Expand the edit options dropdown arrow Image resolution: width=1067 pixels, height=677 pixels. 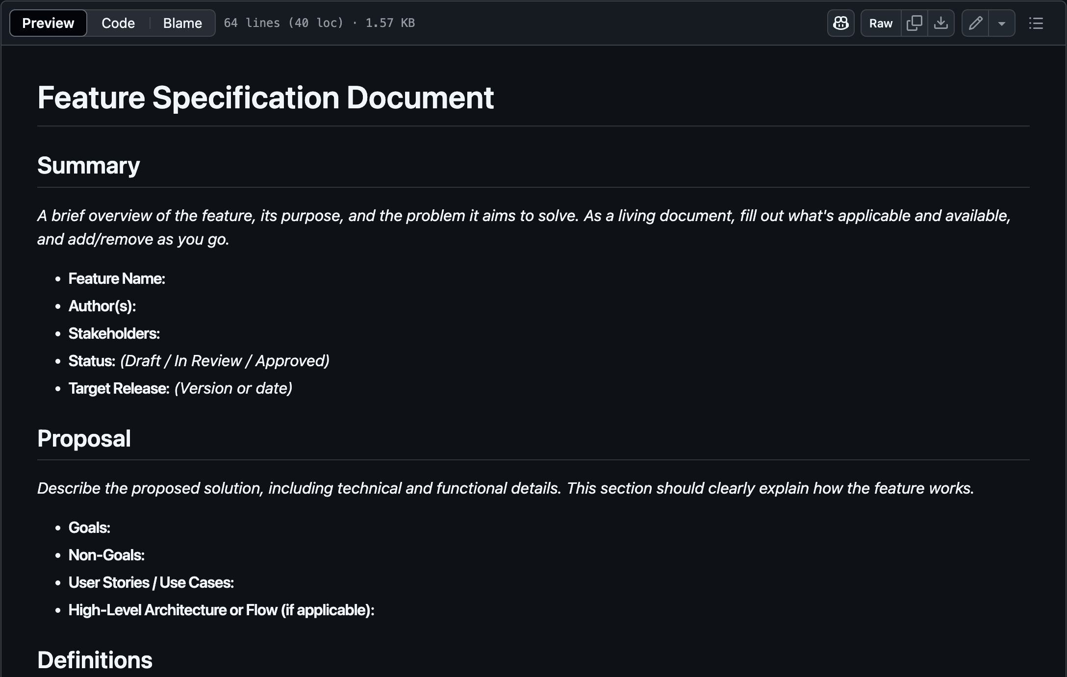(x=1002, y=23)
